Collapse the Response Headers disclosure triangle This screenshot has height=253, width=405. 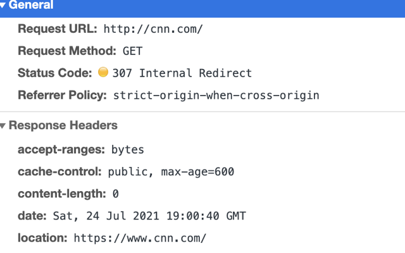[4, 125]
